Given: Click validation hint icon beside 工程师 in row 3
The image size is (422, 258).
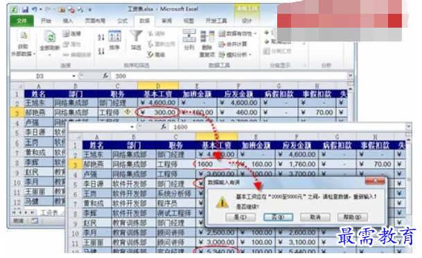Looking at the screenshot, I should tap(128, 111).
